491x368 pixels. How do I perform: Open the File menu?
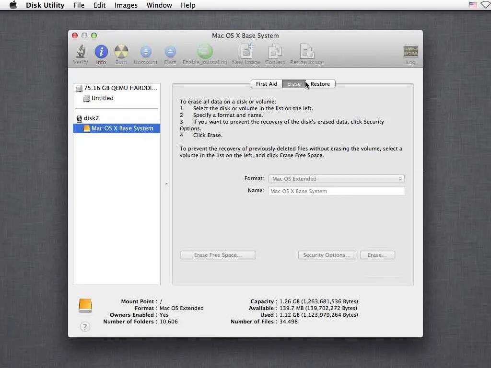coord(79,5)
